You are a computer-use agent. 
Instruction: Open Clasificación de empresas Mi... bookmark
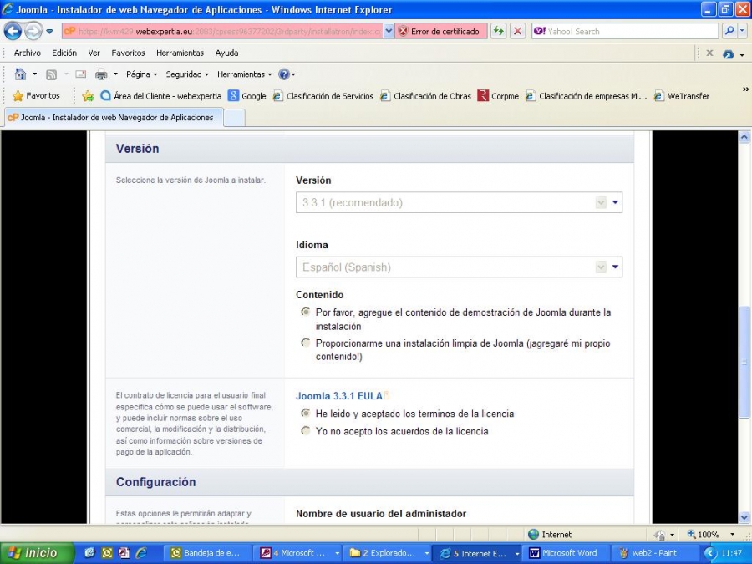coord(586,96)
